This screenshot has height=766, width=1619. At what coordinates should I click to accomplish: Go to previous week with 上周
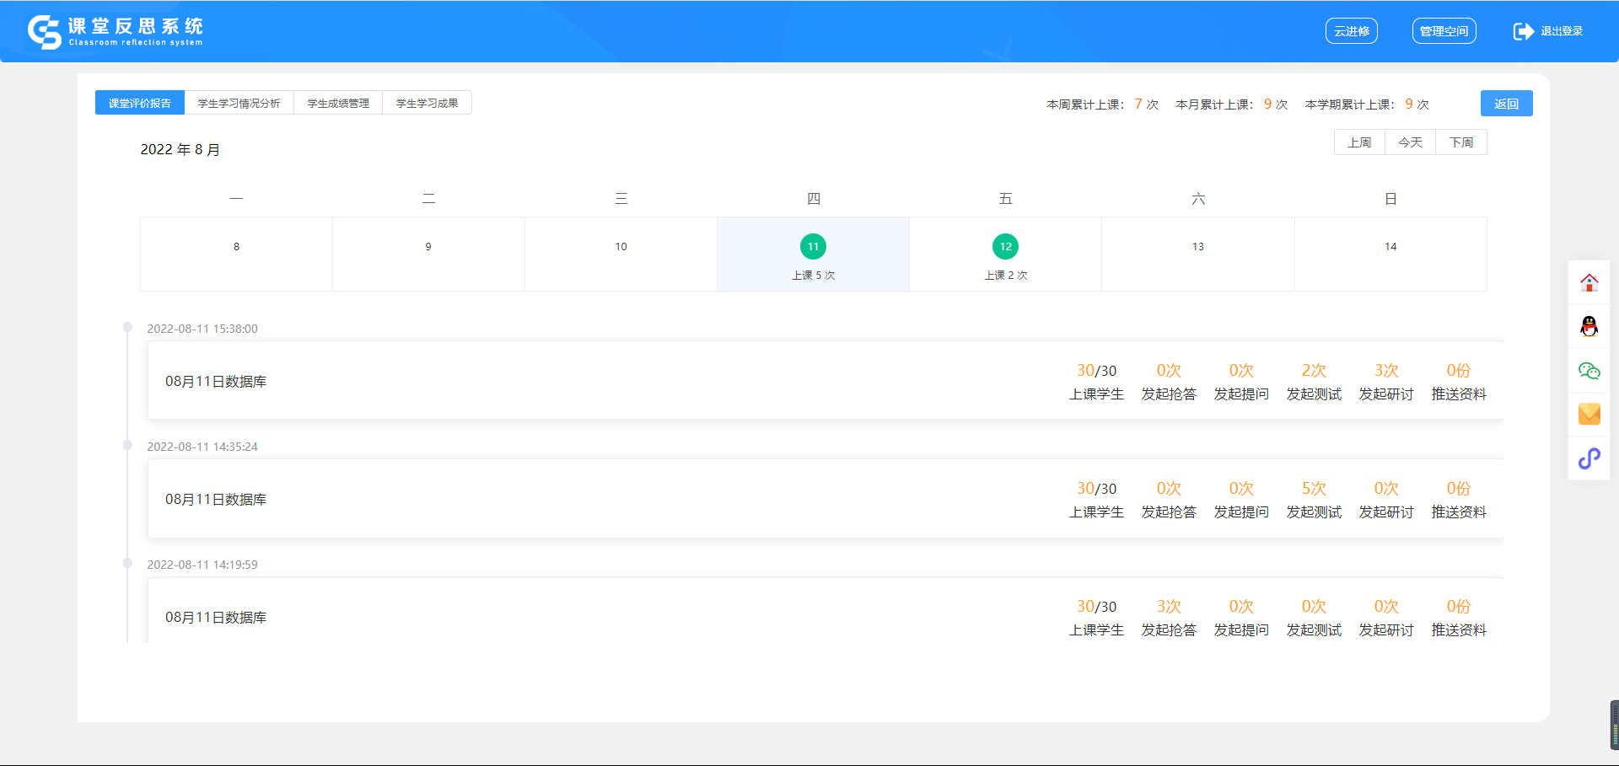[x=1359, y=142]
